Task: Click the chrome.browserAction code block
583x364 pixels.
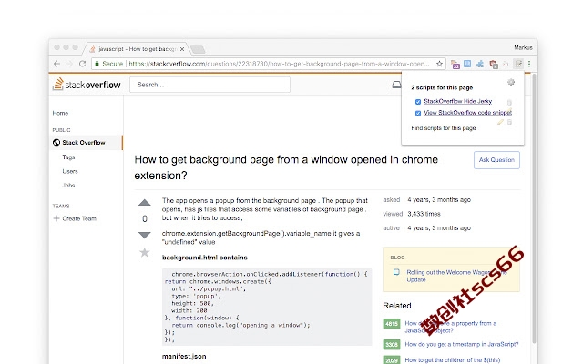Action: (x=267, y=307)
